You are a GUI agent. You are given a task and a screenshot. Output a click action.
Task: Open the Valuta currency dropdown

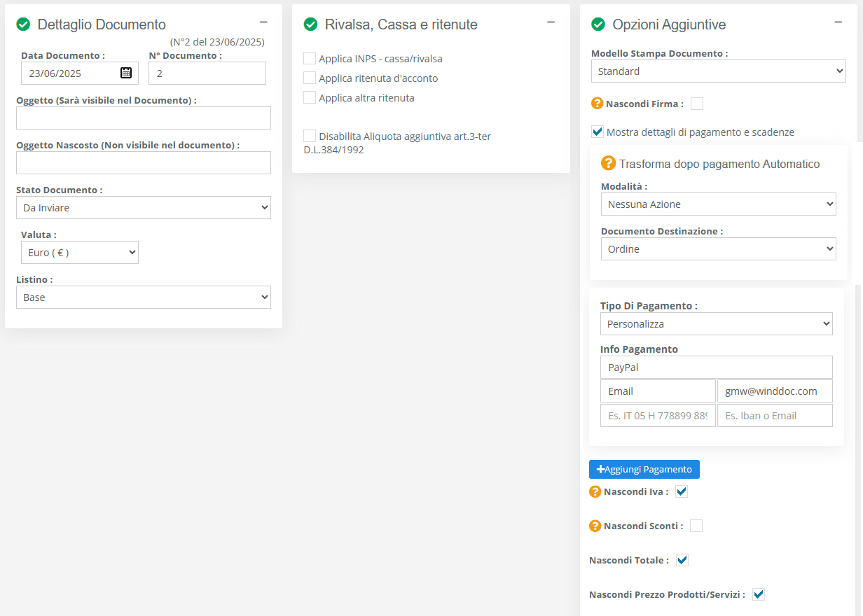(80, 253)
